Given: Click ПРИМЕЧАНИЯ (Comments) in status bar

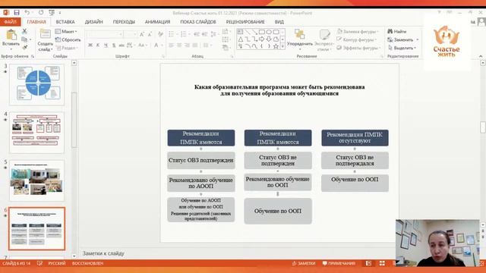Looking at the screenshot, I should pos(339,263).
